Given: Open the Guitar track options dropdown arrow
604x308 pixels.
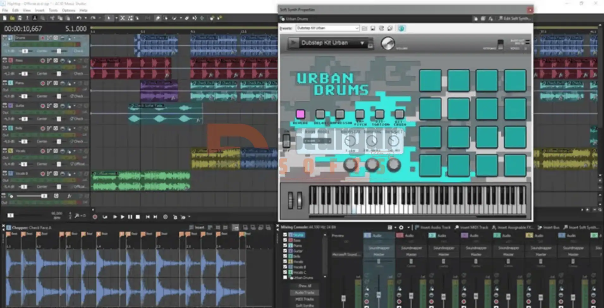Looking at the screenshot, I should 75,105.
